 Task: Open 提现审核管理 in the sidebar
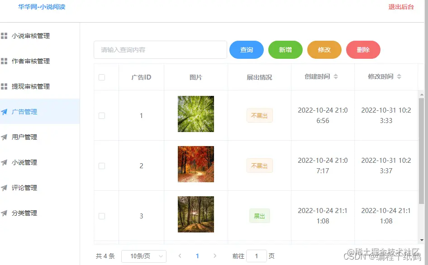[x=40, y=86]
